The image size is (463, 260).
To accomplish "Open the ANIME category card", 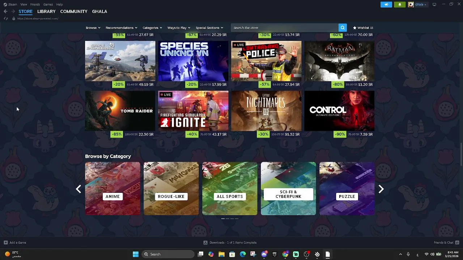I will [112, 188].
